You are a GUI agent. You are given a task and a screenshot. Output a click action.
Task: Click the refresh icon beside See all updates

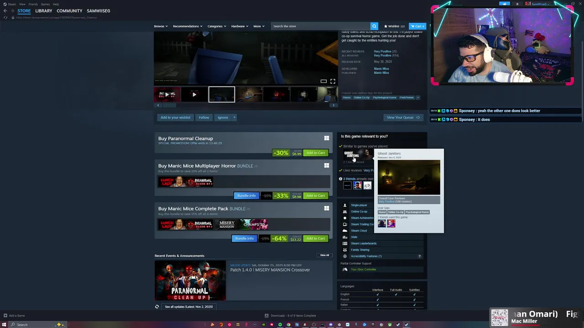pyautogui.click(x=157, y=307)
